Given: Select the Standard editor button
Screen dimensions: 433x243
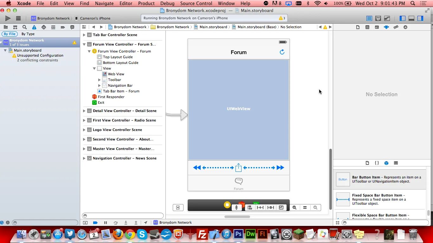Looking at the screenshot, I should coord(369,18).
